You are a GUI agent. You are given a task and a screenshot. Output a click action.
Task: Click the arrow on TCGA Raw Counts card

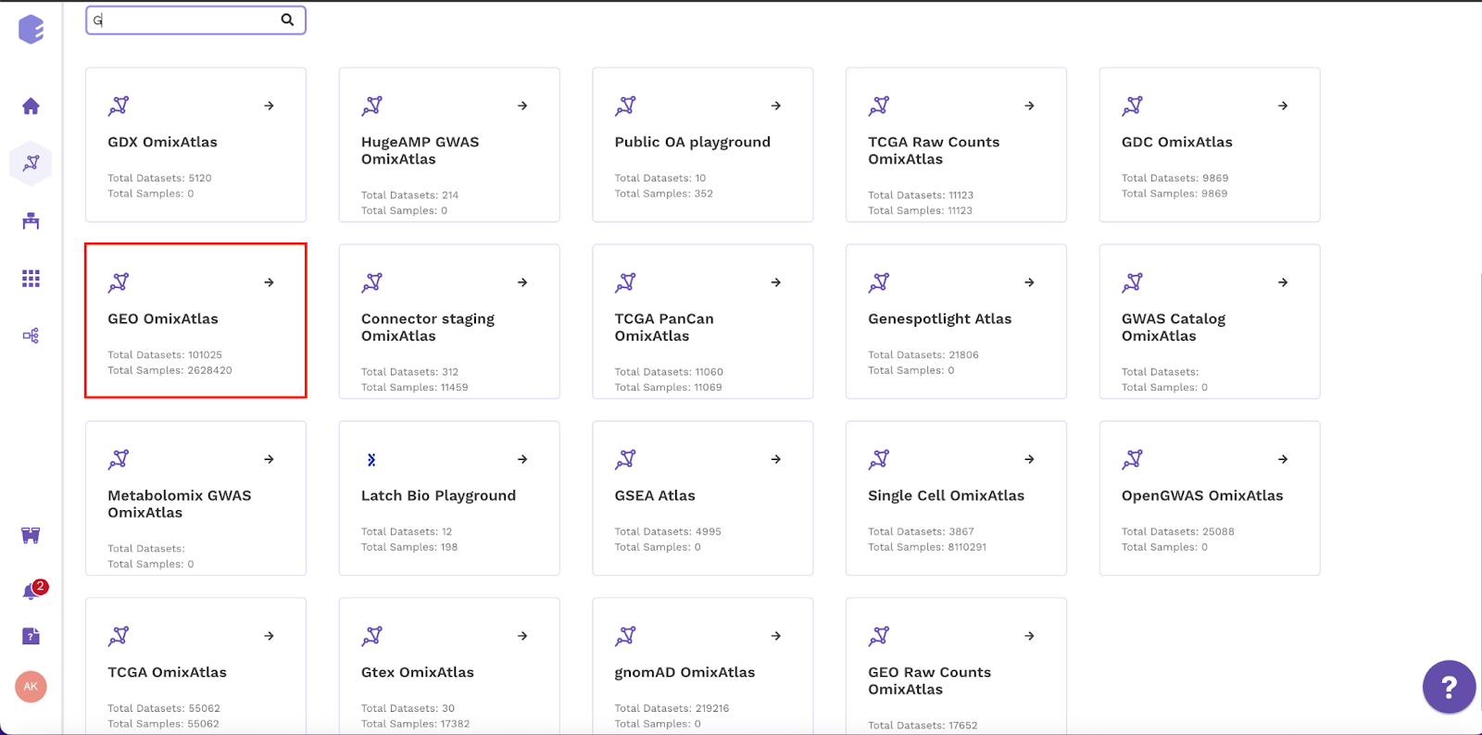click(1029, 106)
